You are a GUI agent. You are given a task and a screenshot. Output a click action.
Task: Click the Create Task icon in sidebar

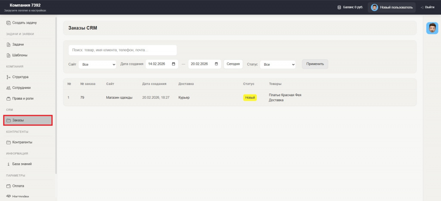(x=9, y=22)
